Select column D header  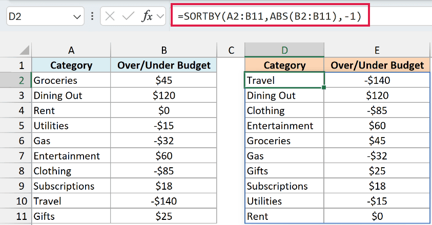[x=284, y=50]
